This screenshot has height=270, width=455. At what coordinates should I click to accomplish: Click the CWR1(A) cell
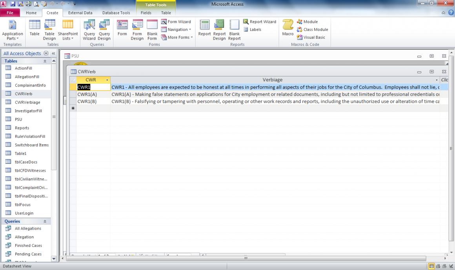coord(93,94)
